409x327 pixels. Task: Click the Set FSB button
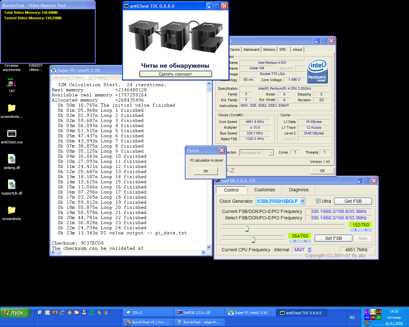[334, 238]
